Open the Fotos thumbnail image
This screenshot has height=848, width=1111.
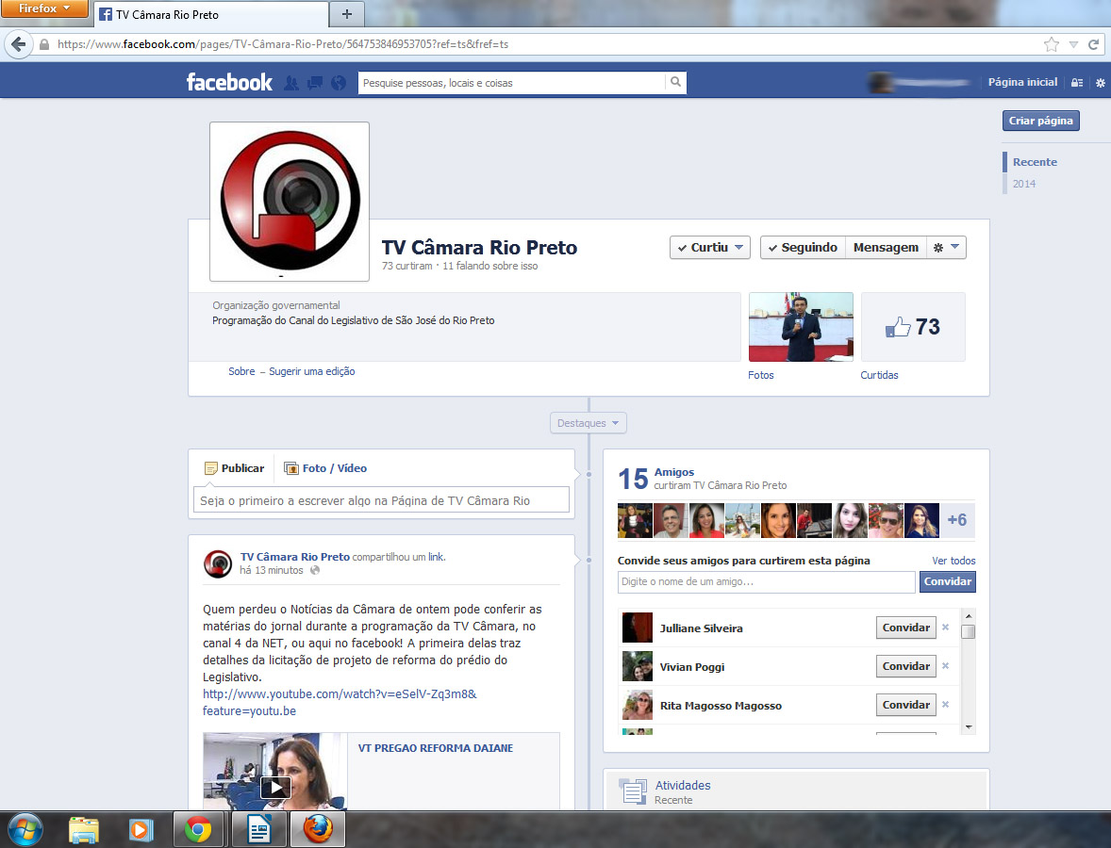(x=801, y=327)
